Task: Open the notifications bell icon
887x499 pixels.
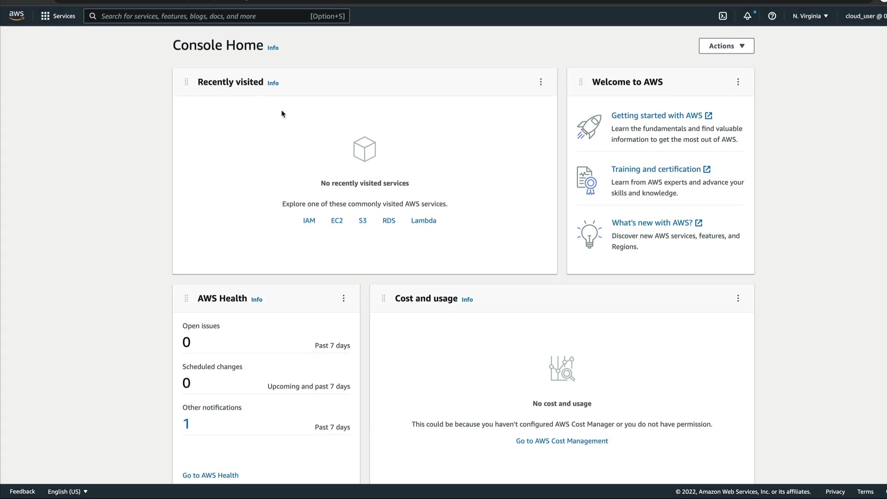Action: (747, 16)
